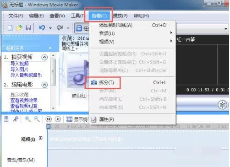Click the task pane scrollbar thumb
Viewport: 230px width, 167px height.
(x=53, y=72)
